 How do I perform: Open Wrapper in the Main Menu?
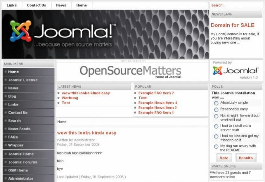[29, 145]
